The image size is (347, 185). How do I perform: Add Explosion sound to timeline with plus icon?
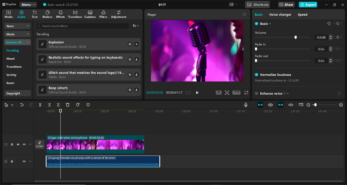137,44
